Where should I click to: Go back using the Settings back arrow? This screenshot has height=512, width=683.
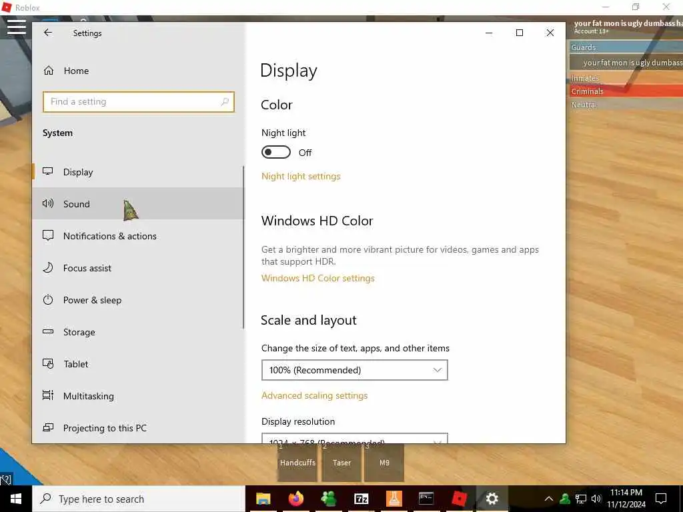tap(48, 33)
